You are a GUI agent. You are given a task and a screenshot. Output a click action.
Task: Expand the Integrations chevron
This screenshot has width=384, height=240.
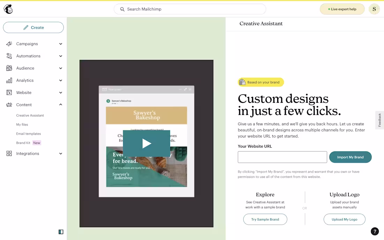pyautogui.click(x=60, y=153)
